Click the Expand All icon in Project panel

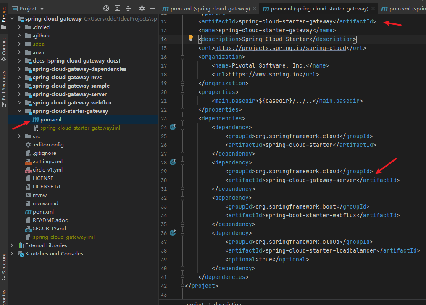pos(117,8)
